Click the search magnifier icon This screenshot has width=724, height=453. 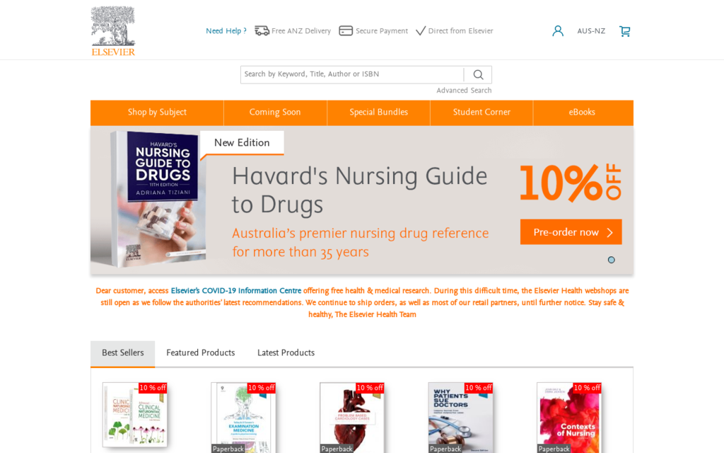tap(478, 74)
